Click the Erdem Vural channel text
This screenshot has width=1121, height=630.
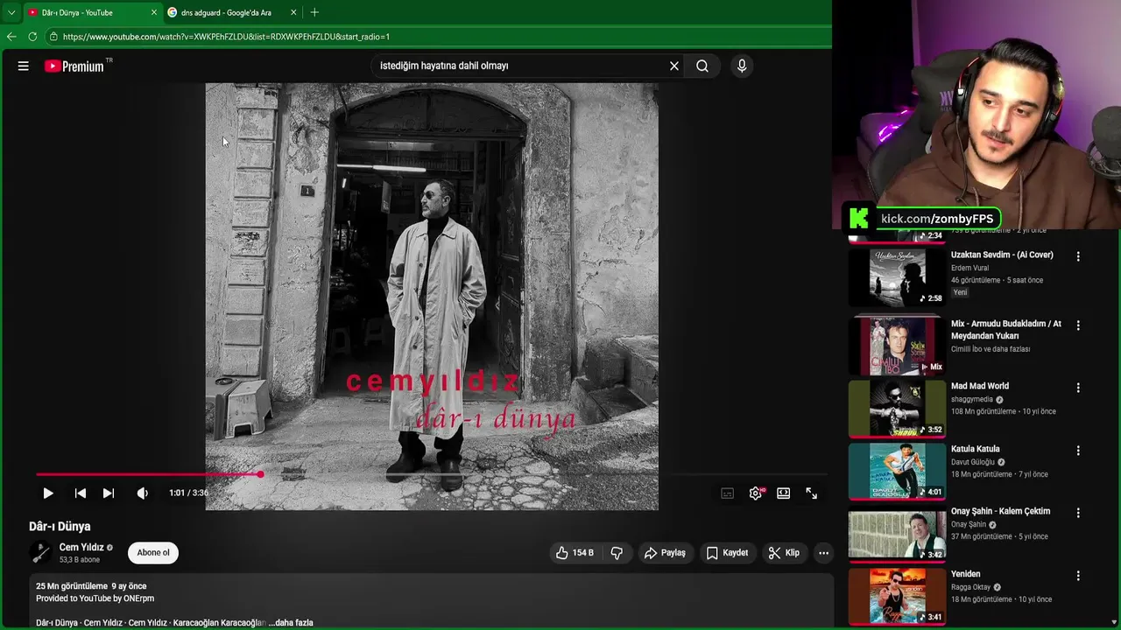(971, 268)
